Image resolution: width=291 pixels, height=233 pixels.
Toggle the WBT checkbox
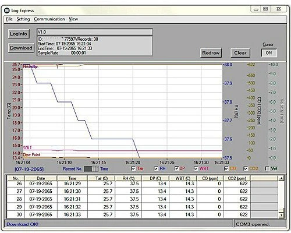pyautogui.click(x=196, y=168)
